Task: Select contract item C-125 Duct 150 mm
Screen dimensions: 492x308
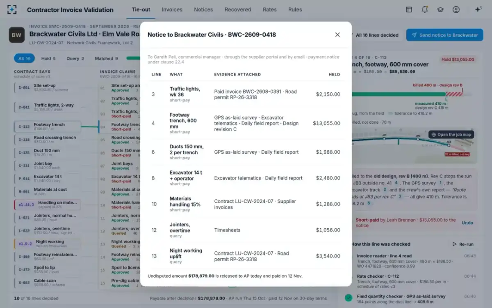Action: [47, 152]
